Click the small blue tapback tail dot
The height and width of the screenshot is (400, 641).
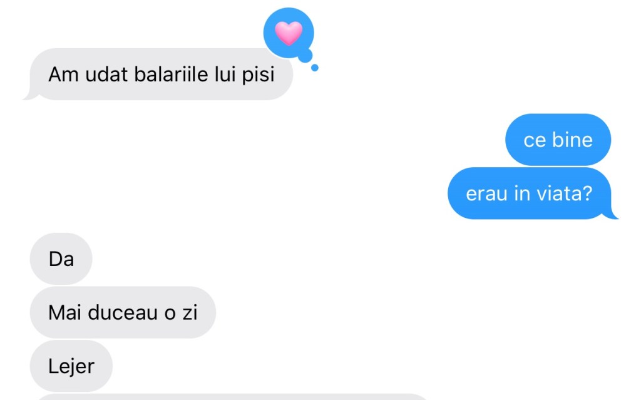point(315,68)
